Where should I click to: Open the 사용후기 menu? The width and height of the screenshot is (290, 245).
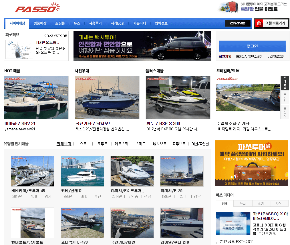pos(95,23)
